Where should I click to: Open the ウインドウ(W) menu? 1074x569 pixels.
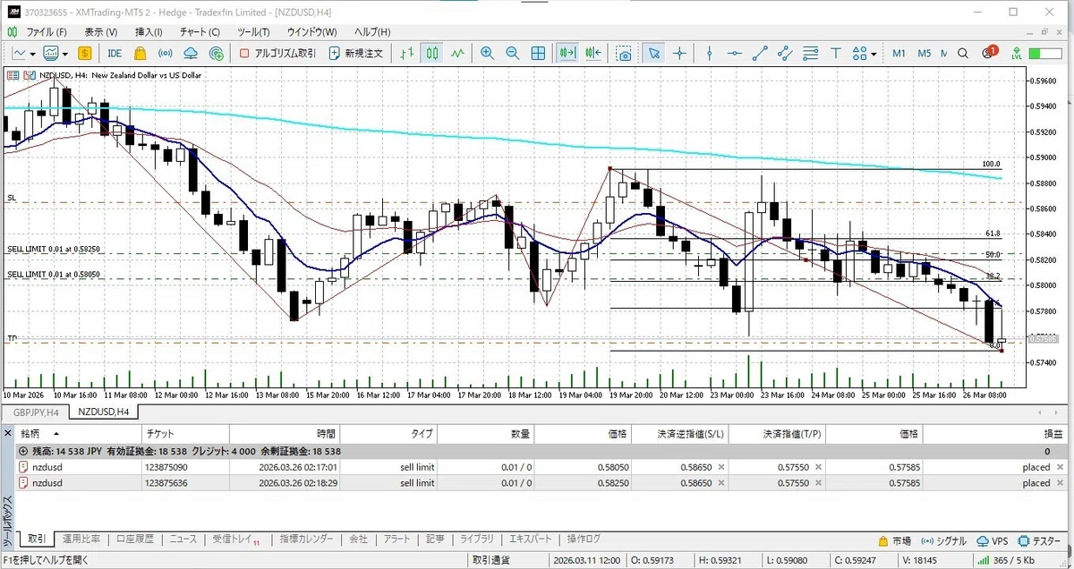pos(312,31)
